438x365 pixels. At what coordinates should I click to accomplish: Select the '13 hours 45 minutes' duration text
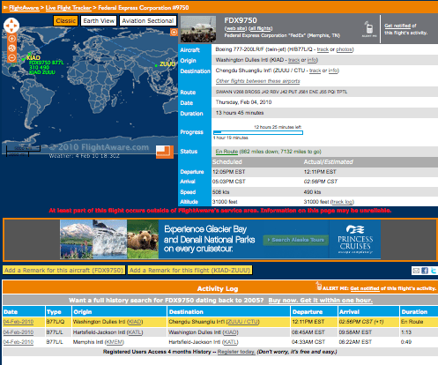click(x=240, y=113)
